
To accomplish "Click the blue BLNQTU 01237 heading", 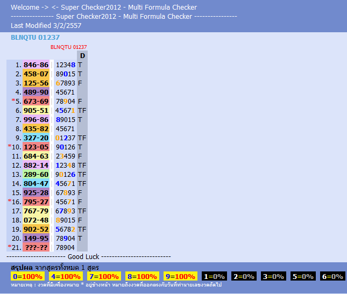I will point(35,38).
